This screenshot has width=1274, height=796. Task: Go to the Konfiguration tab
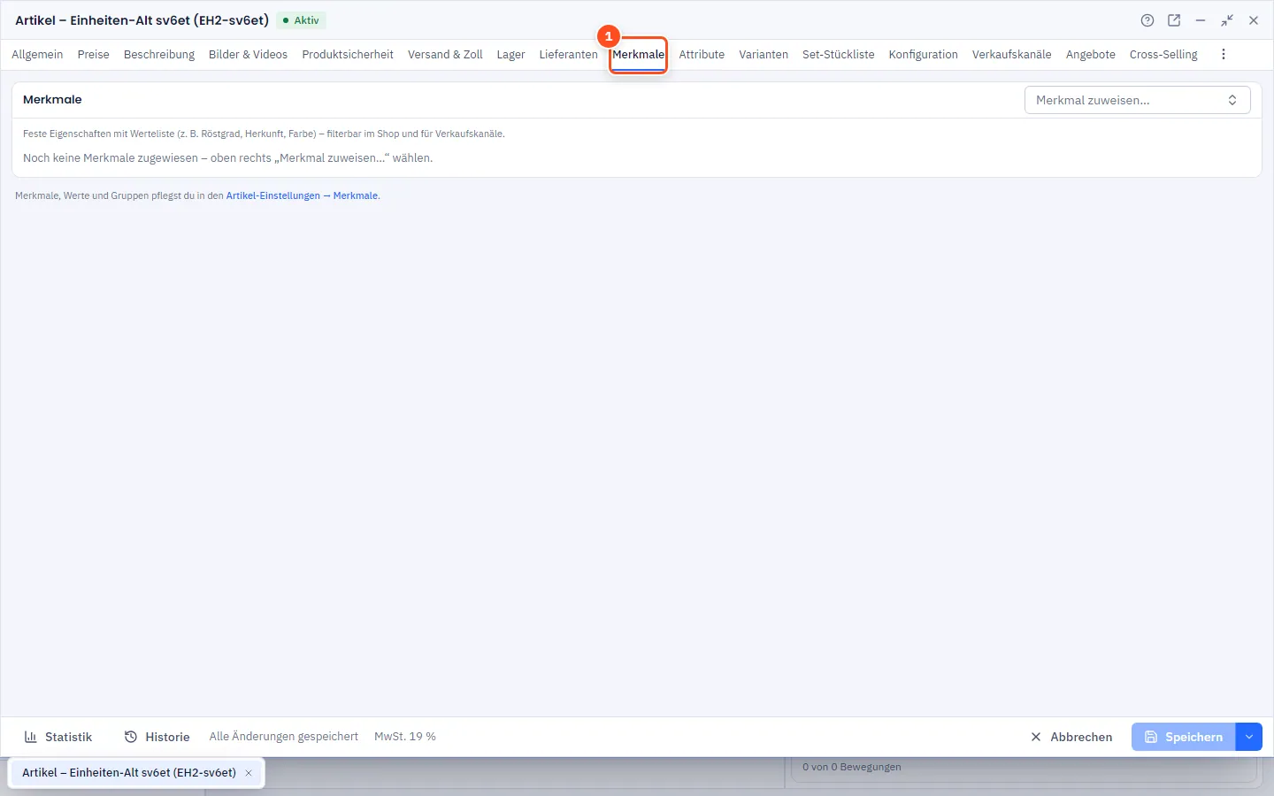[923, 55]
